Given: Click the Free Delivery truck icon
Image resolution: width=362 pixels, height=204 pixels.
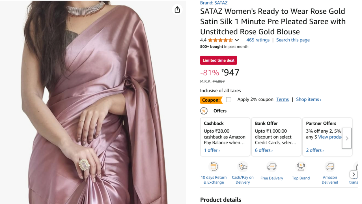Looking at the screenshot, I should [x=272, y=167].
